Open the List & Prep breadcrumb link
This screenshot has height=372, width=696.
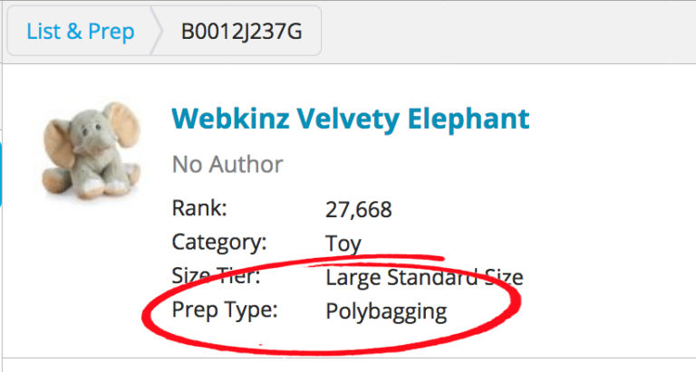click(81, 32)
